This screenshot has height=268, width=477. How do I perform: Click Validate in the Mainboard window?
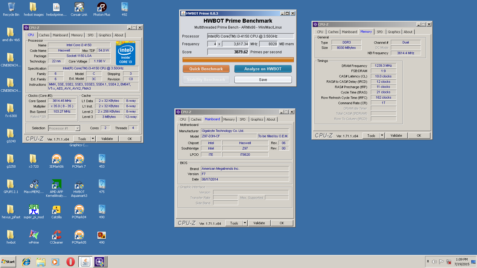(259, 223)
